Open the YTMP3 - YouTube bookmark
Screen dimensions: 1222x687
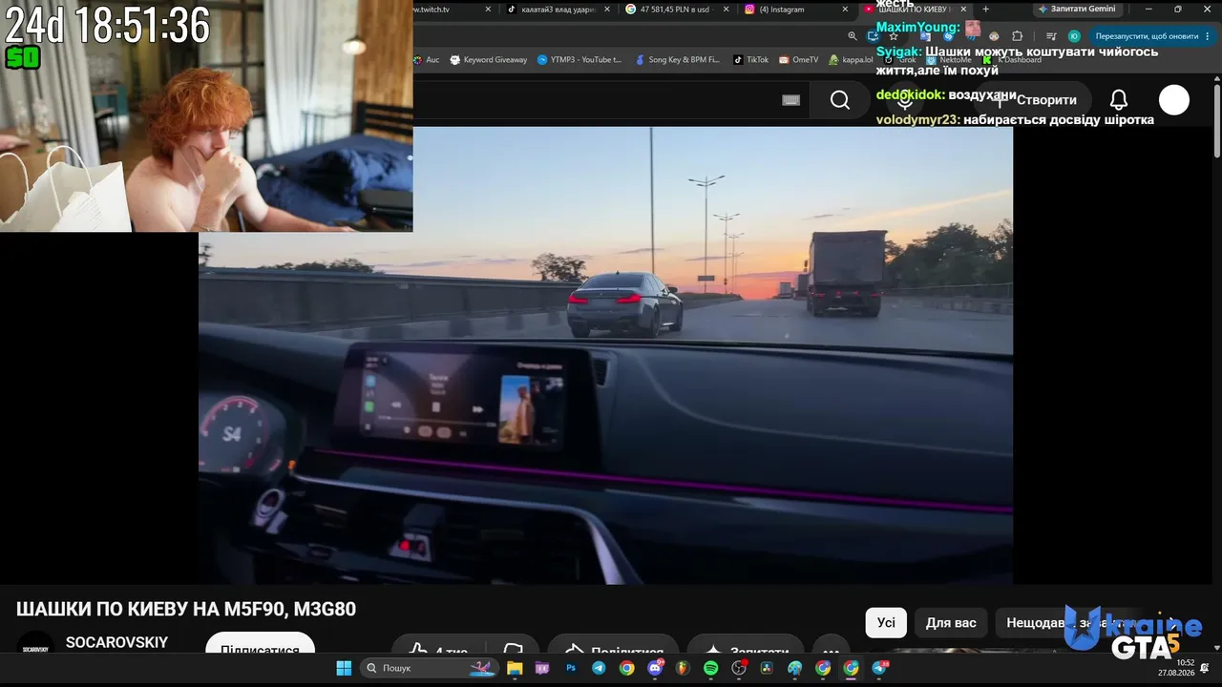click(579, 59)
